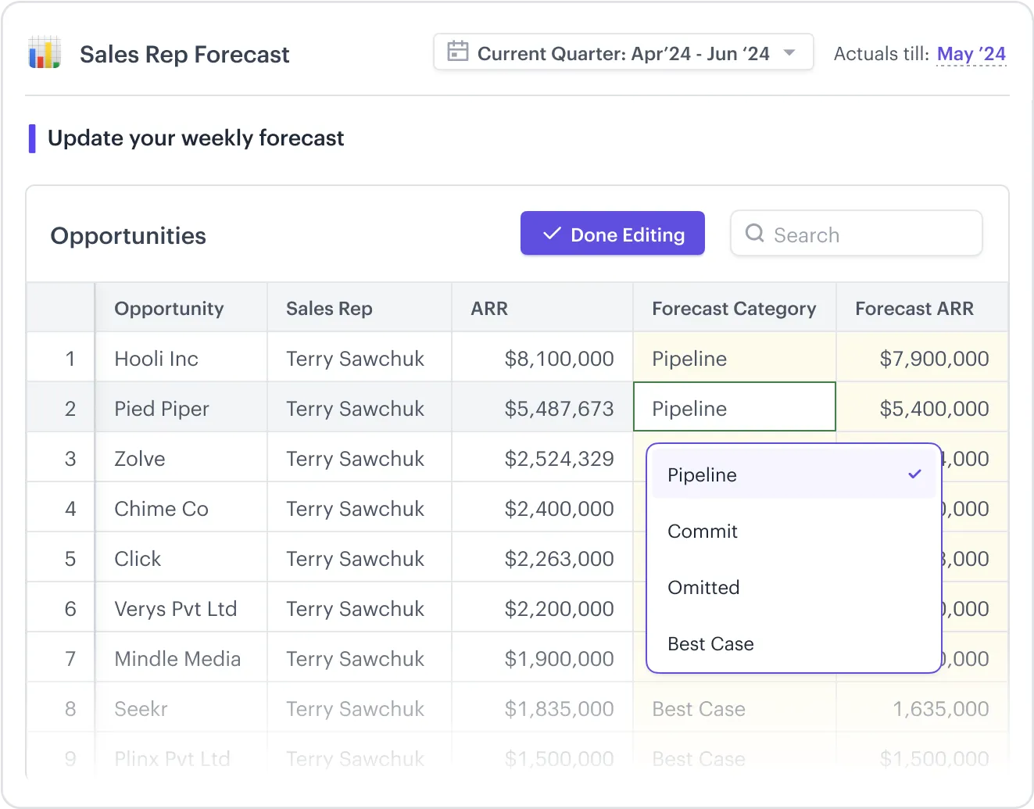Click the Forecast Category column header
1034x809 pixels.
pyautogui.click(x=735, y=307)
